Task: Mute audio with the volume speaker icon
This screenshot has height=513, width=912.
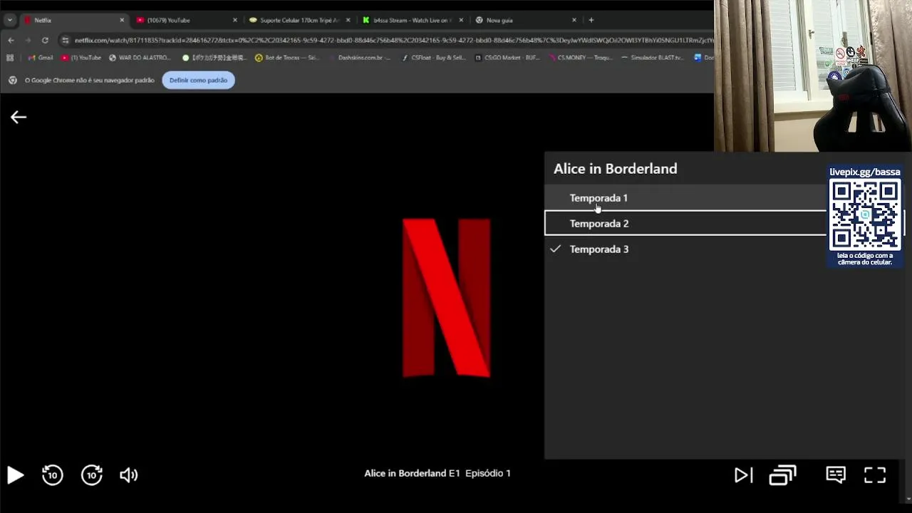Action: (129, 475)
